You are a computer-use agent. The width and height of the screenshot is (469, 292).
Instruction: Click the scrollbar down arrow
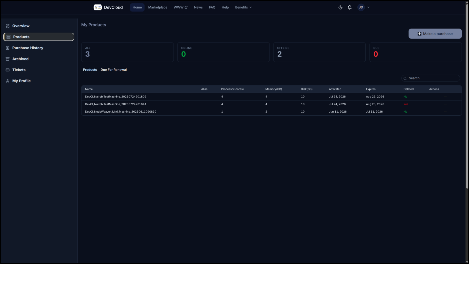click(x=467, y=262)
